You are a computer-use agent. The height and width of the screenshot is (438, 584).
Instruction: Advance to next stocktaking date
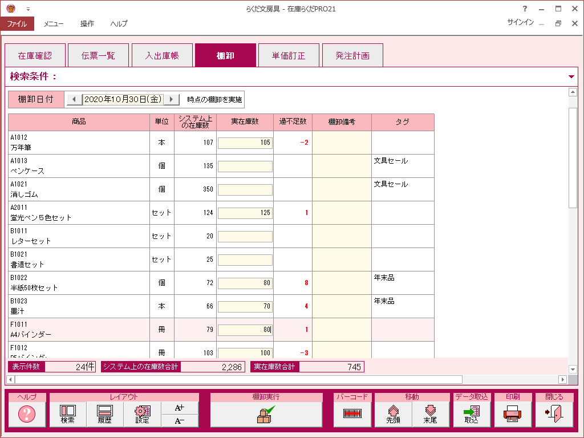171,99
